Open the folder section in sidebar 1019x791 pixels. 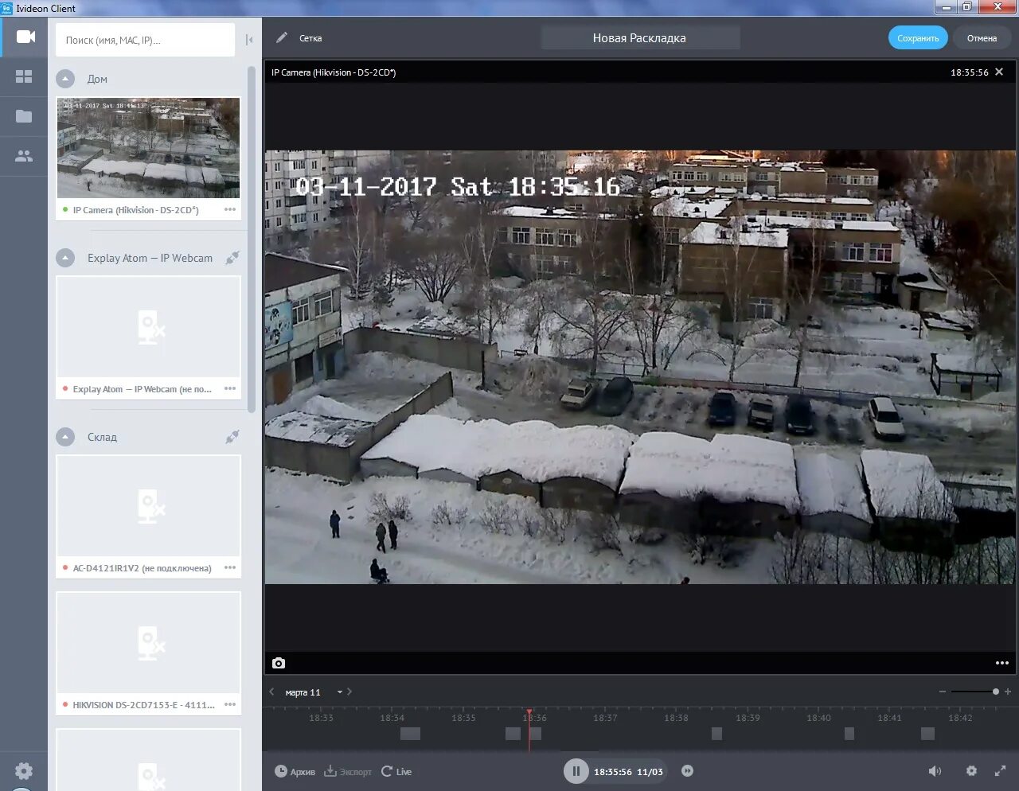coord(24,116)
